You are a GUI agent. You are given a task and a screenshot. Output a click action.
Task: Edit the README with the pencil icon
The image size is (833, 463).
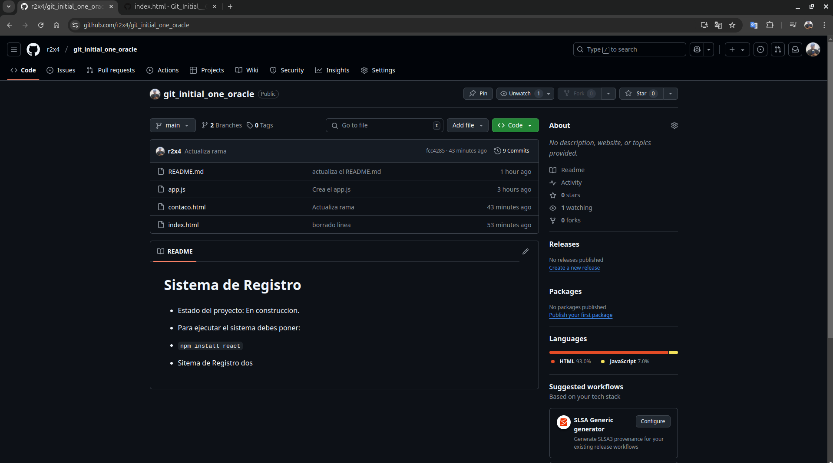[526, 251]
